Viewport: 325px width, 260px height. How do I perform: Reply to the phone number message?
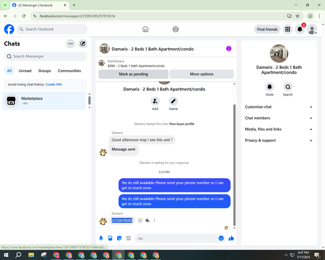[x=148, y=220]
